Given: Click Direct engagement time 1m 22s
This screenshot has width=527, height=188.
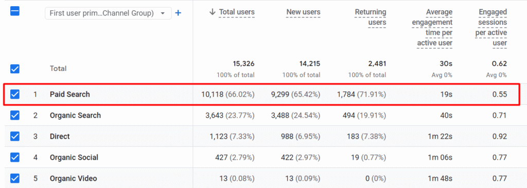Looking at the screenshot, I should coord(440,136).
